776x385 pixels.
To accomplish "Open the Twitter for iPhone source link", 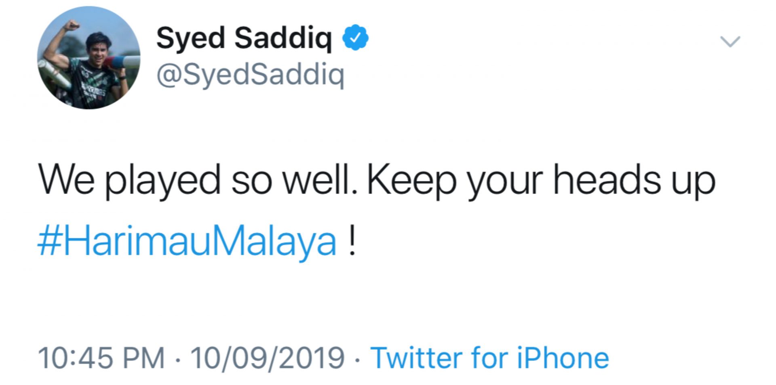I will (x=489, y=358).
